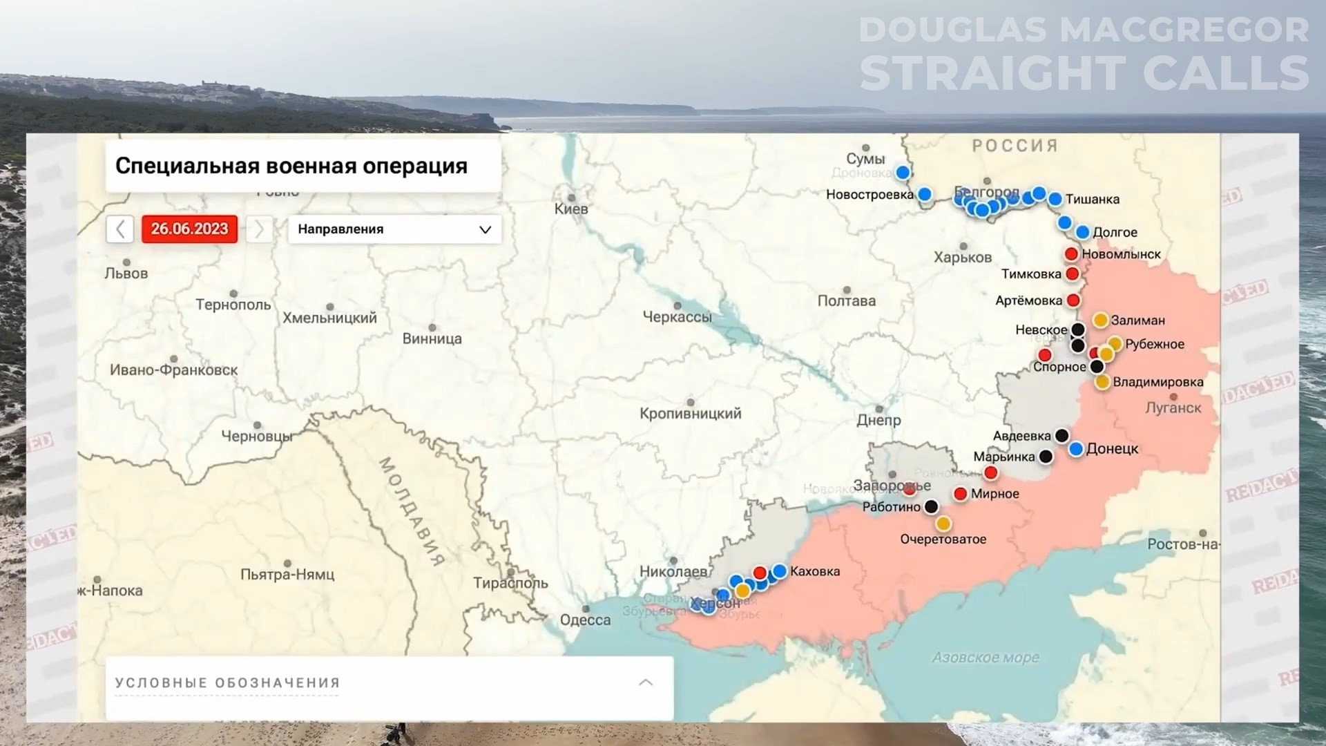Screen dimensions: 1326x746
Task: Expand the Условные обозначения legend panel
Action: (228, 682)
